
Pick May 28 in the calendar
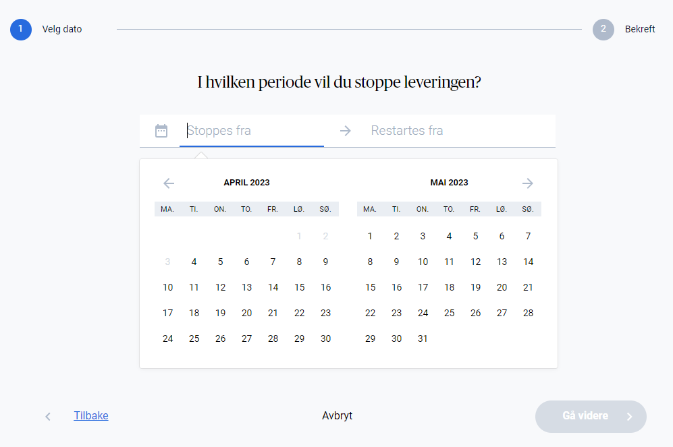(x=528, y=313)
